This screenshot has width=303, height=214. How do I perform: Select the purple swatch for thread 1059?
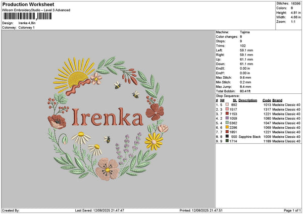[228, 118]
